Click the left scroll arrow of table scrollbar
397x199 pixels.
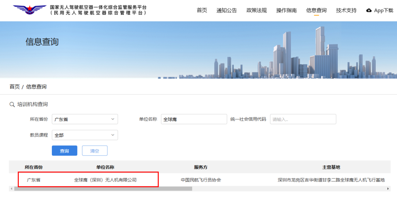pyautogui.click(x=11, y=189)
